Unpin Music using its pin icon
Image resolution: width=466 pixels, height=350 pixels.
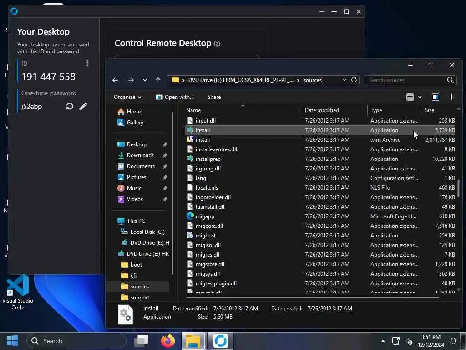pyautogui.click(x=165, y=188)
